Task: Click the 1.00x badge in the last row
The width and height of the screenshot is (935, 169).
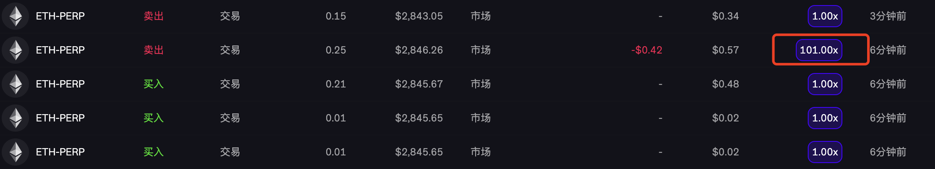Action: point(825,152)
